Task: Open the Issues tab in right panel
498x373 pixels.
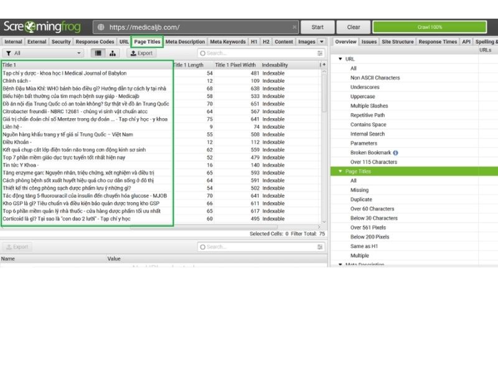Action: click(x=369, y=42)
